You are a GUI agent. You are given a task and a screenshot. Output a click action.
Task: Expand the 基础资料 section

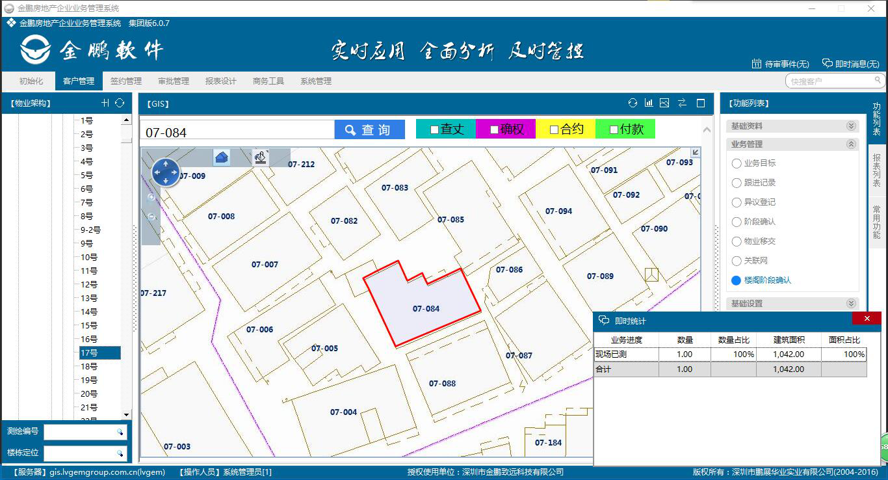[850, 126]
